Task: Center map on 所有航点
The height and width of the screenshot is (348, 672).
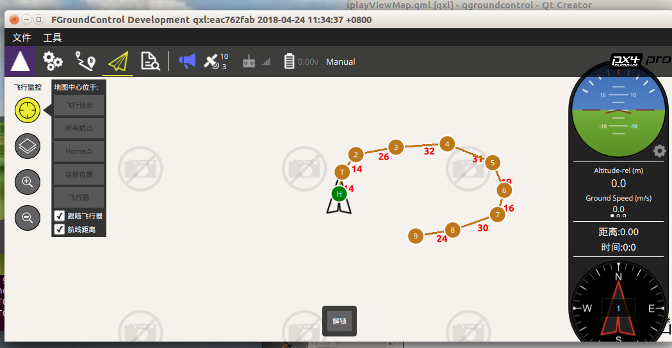Action: pyautogui.click(x=79, y=128)
